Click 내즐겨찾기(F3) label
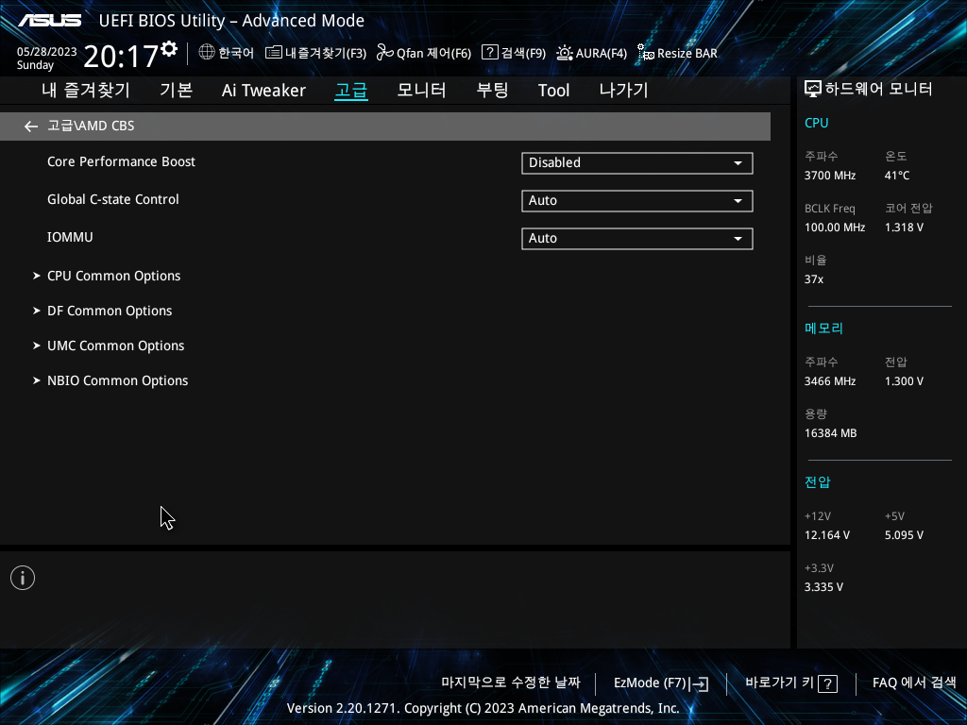This screenshot has height=725, width=967. (x=326, y=53)
